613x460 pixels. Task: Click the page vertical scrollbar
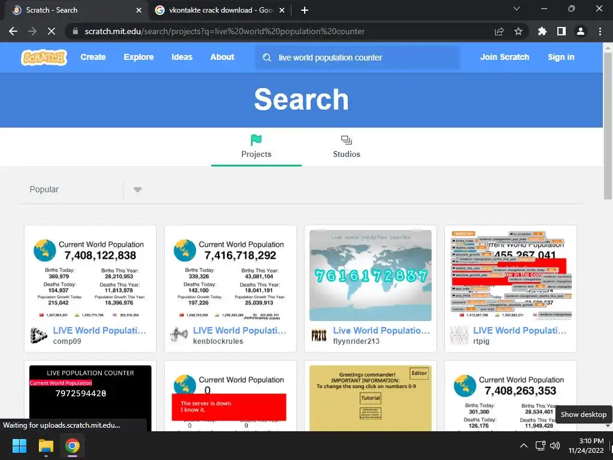608,125
